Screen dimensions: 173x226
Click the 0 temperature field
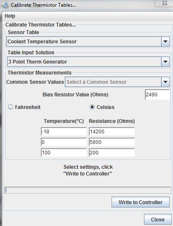64,142
